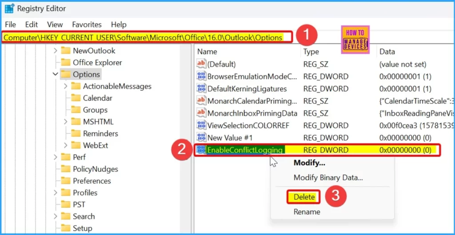The image size is (455, 235).
Task: Select the Preferences key label
Action: (x=92, y=181)
